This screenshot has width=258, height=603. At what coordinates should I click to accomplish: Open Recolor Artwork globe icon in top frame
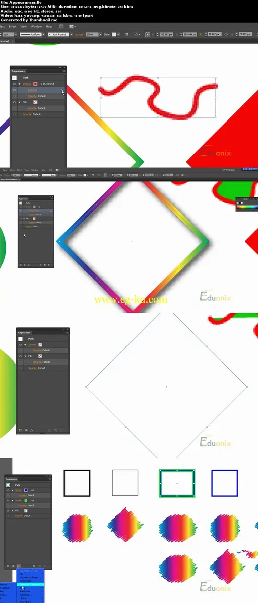click(x=127, y=34)
